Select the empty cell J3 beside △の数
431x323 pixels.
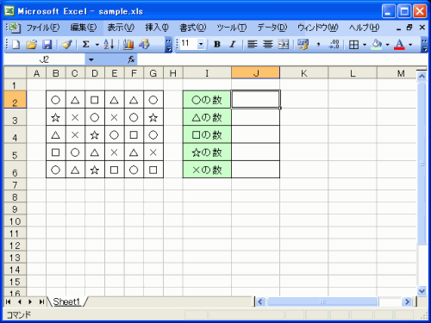(x=255, y=117)
